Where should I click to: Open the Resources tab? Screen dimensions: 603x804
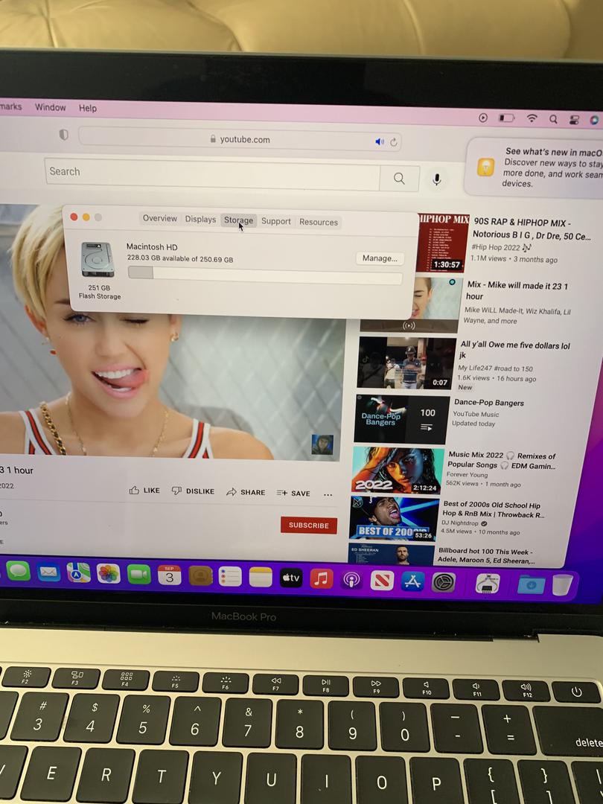point(319,222)
